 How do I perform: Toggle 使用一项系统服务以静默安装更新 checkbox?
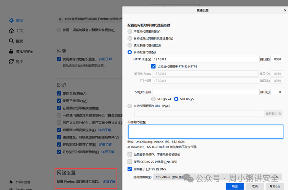coord(59,30)
